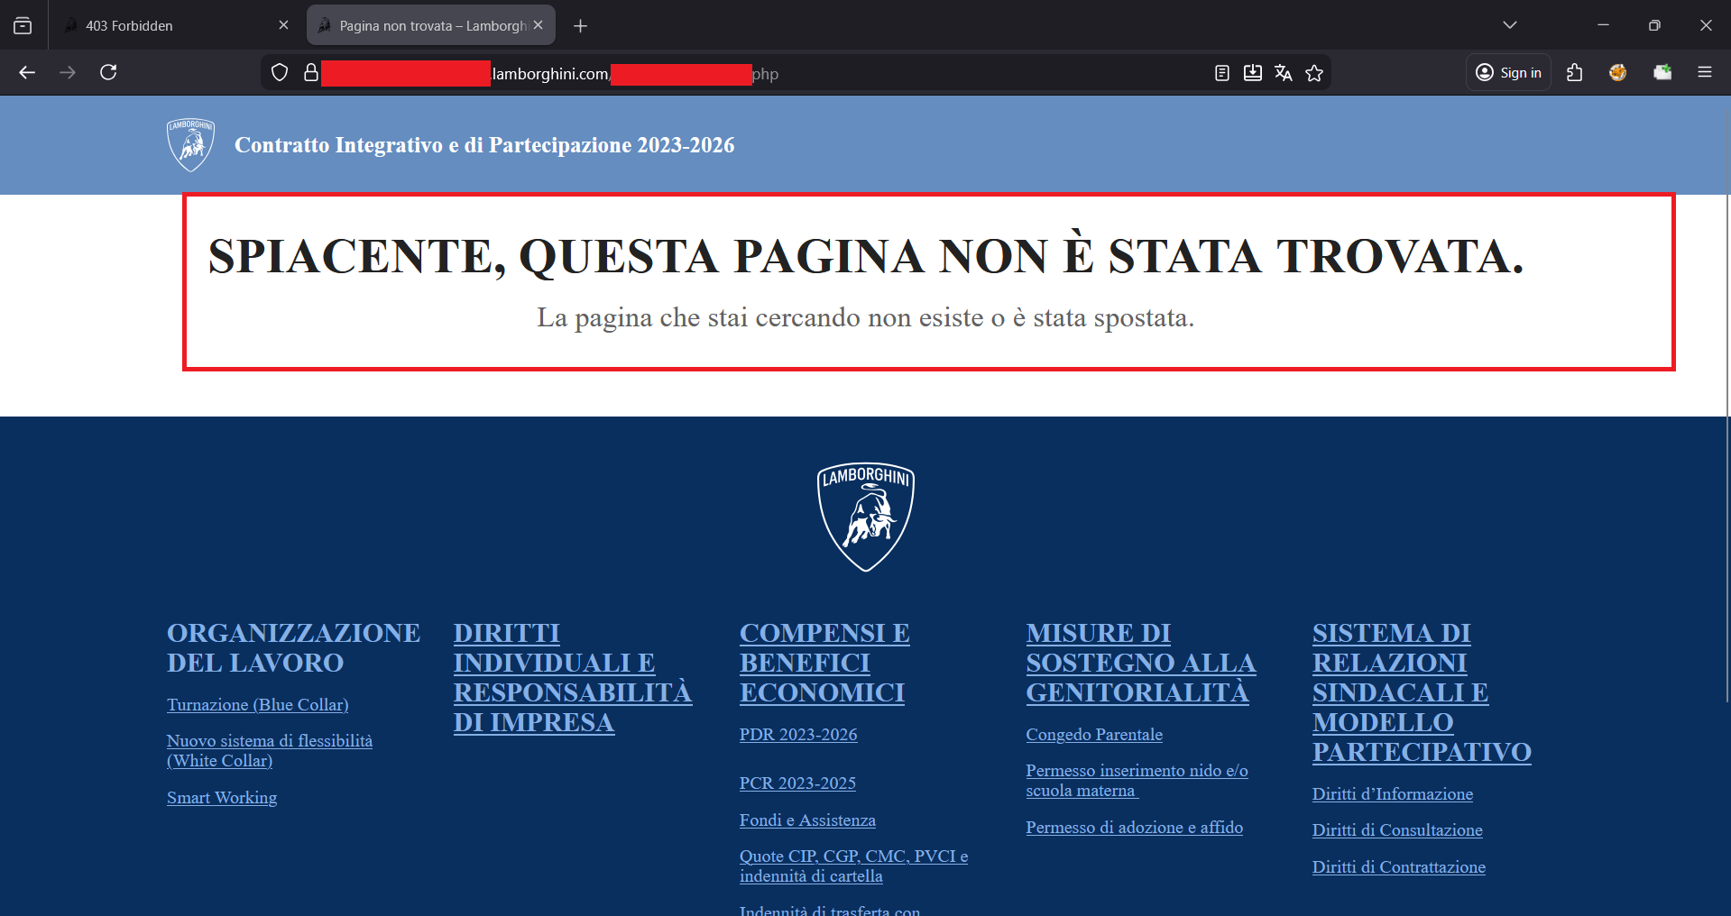
Task: Open the Turnazione (Blue Collar) link
Action: 258,705
